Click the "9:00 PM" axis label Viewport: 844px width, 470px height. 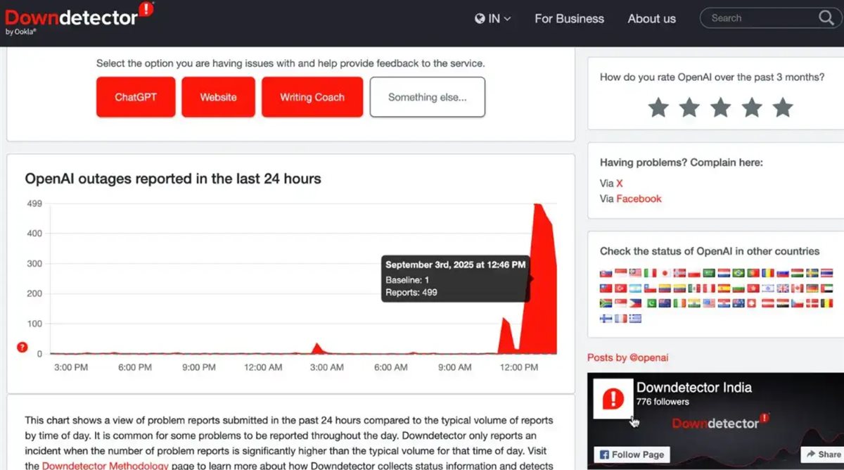(199, 367)
